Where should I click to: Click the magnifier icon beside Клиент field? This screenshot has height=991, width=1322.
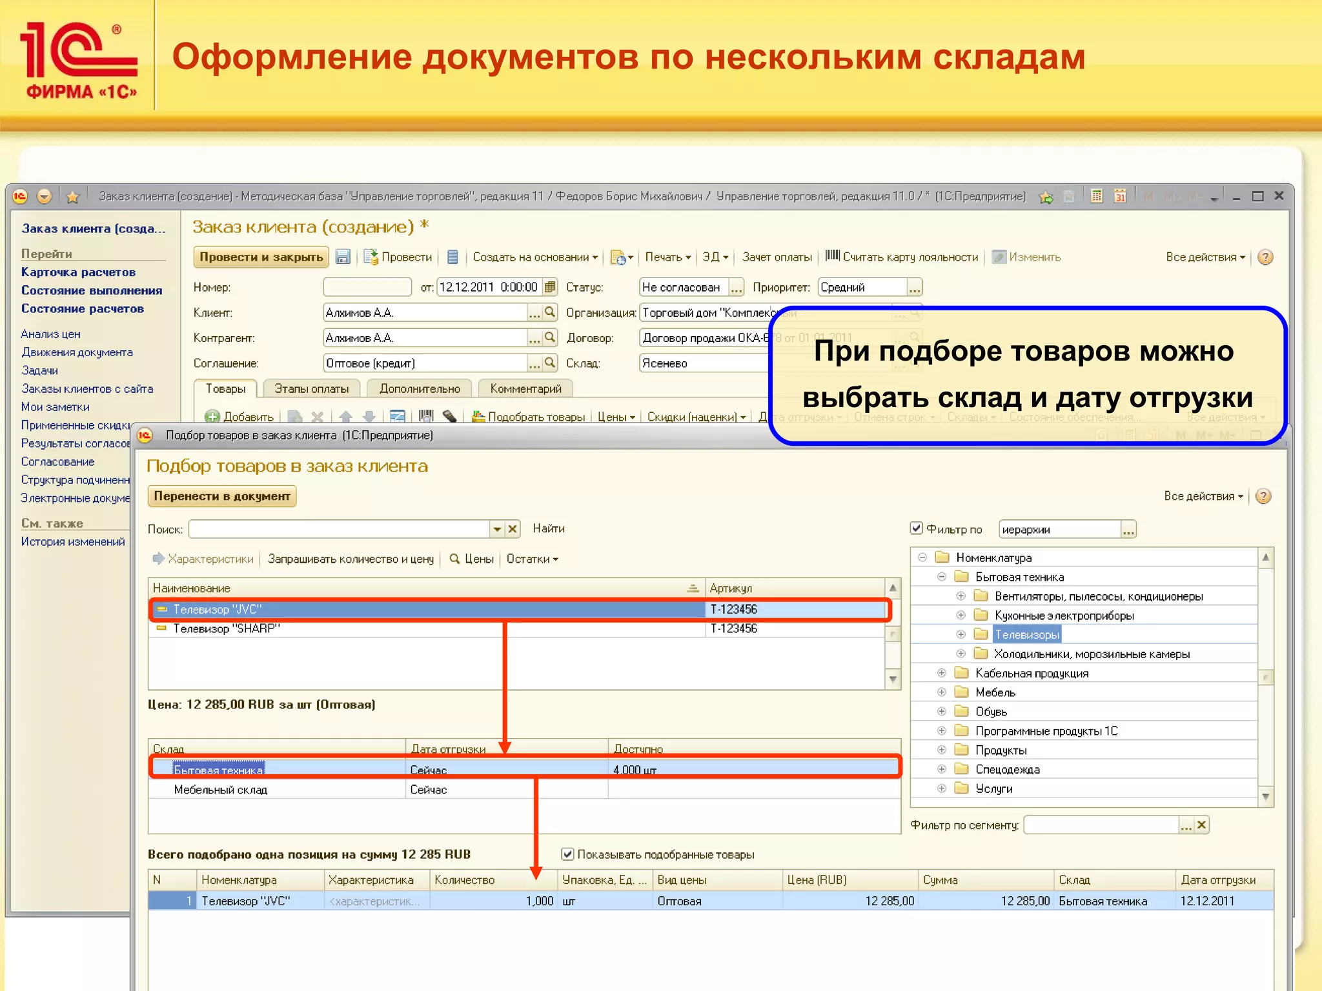(x=550, y=312)
